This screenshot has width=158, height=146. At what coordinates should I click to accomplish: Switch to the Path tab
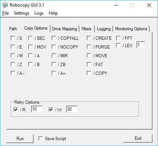[x=13, y=29]
